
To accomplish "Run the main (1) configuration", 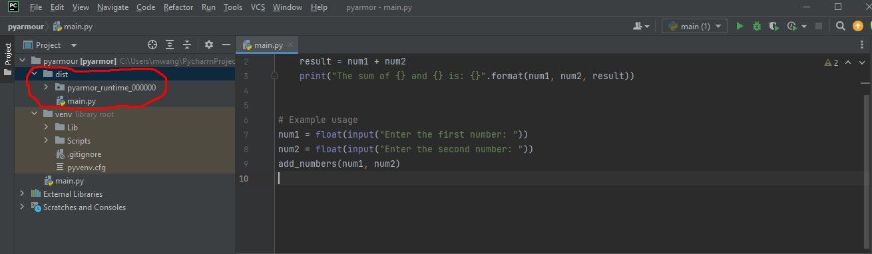I will pos(740,26).
